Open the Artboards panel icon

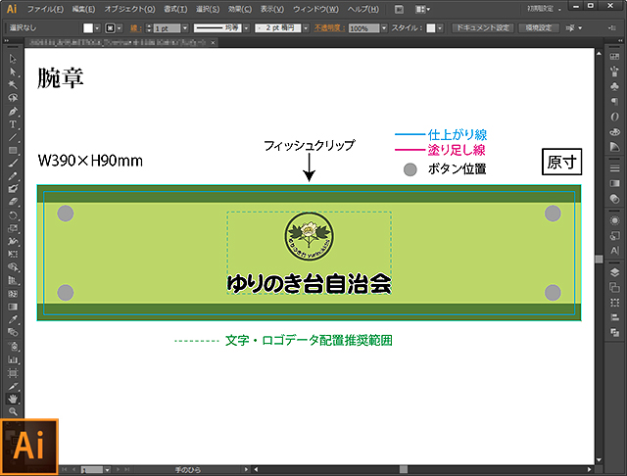pos(614,287)
